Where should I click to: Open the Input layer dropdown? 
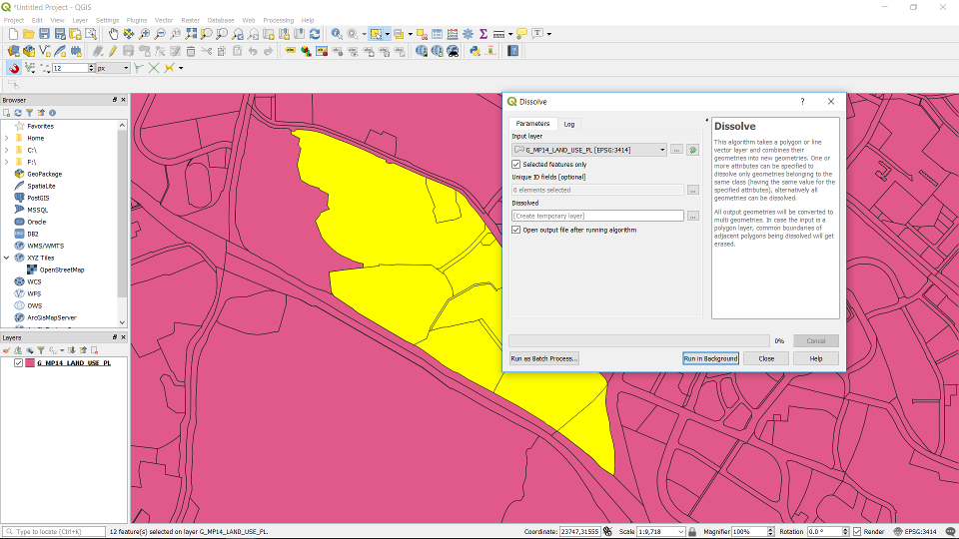(x=589, y=150)
